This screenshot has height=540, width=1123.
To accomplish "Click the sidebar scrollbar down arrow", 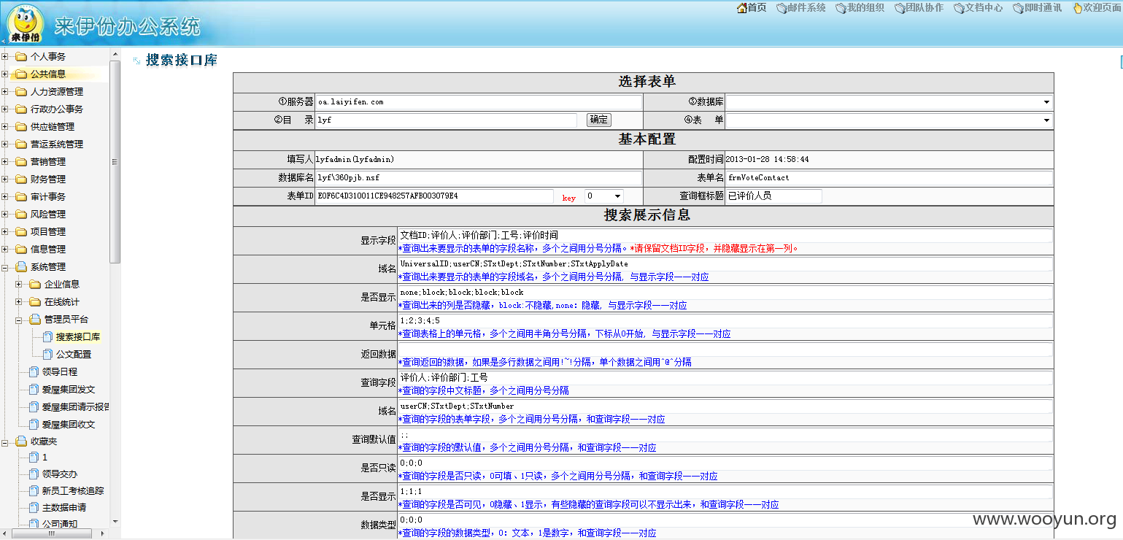I will pyautogui.click(x=115, y=522).
